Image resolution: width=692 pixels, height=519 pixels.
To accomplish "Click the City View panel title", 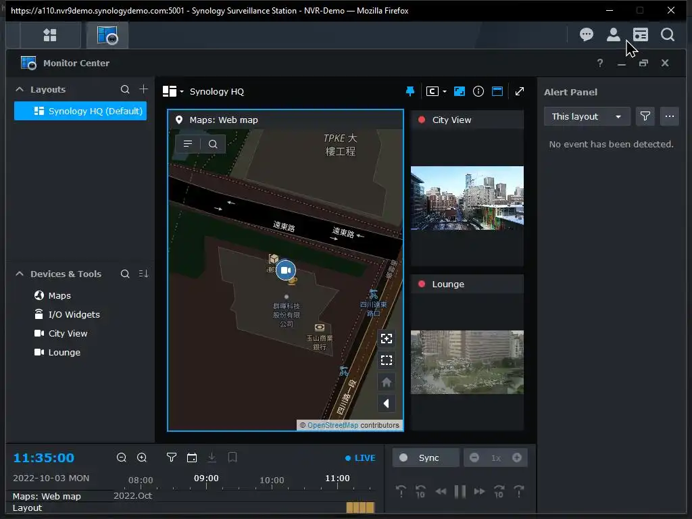I will pos(451,120).
